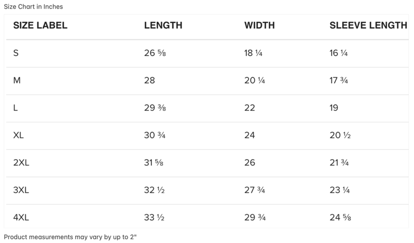Click the SLEEVE LENGTH column header
Image resolution: width=414 pixels, height=243 pixels.
pyautogui.click(x=368, y=25)
